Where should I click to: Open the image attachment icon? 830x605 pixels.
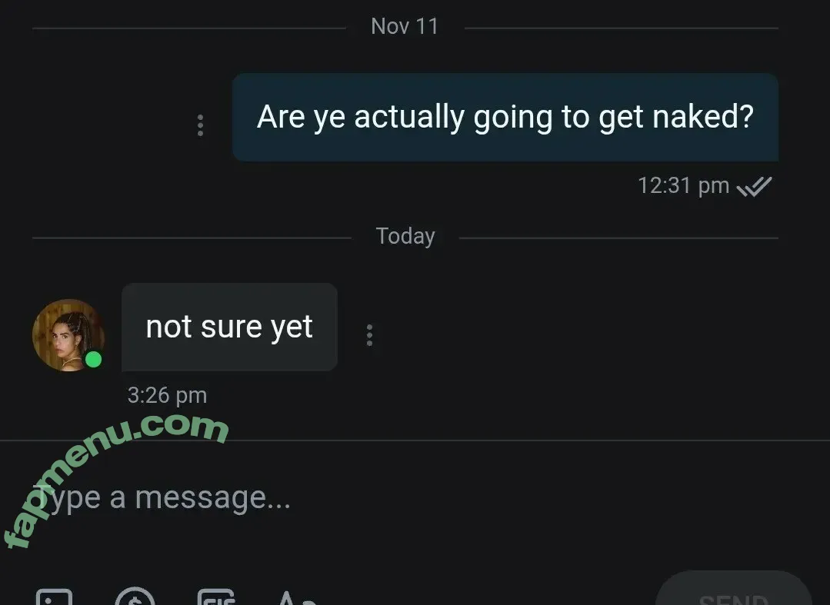tap(54, 598)
